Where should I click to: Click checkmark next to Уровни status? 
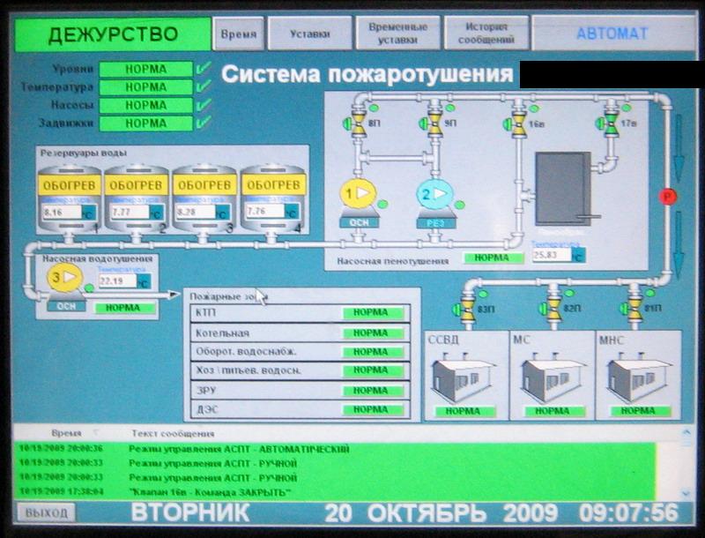pyautogui.click(x=204, y=69)
